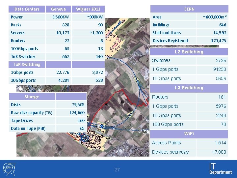The width and height of the screenshot is (237, 178).
Task: Select the 828 racks value
Action: (x=66, y=25)
